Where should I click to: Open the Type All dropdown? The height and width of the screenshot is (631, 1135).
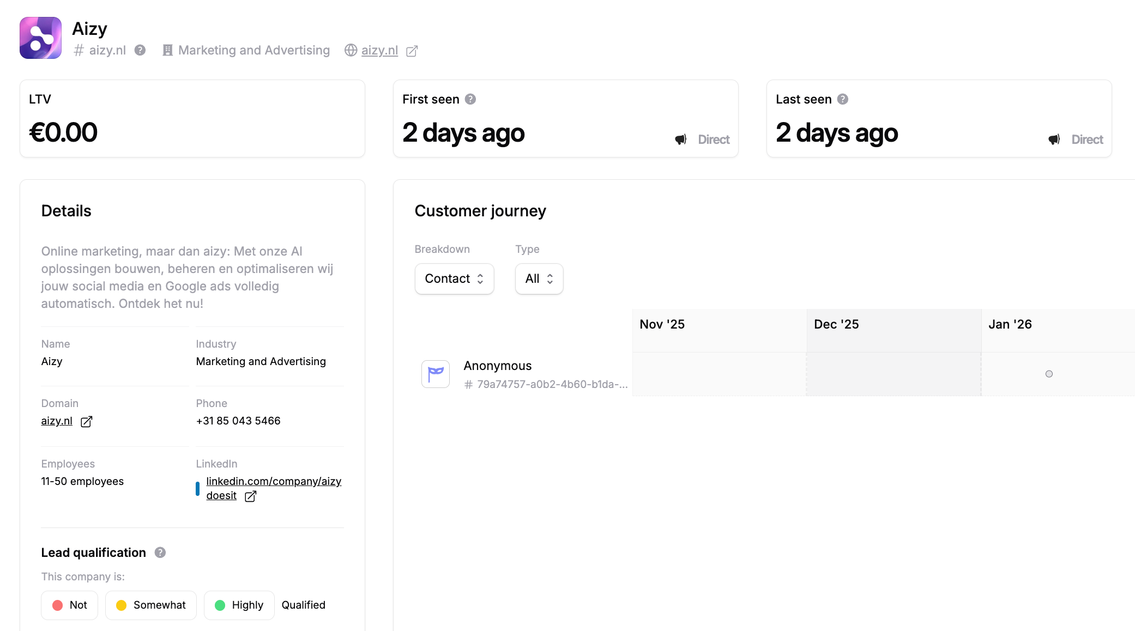539,278
